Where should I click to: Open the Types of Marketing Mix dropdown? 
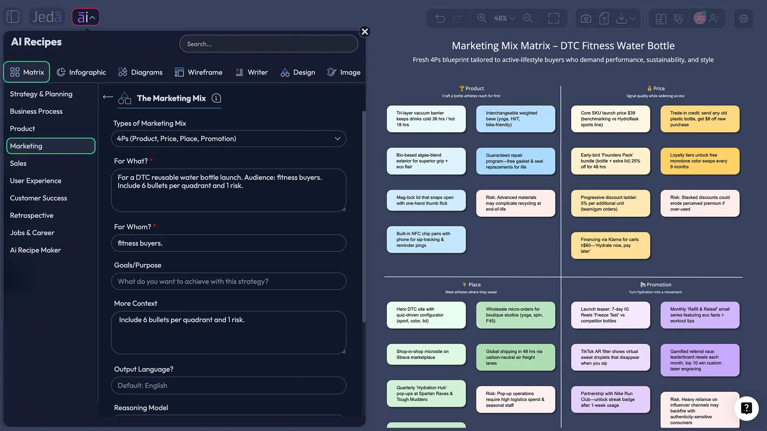[229, 138]
